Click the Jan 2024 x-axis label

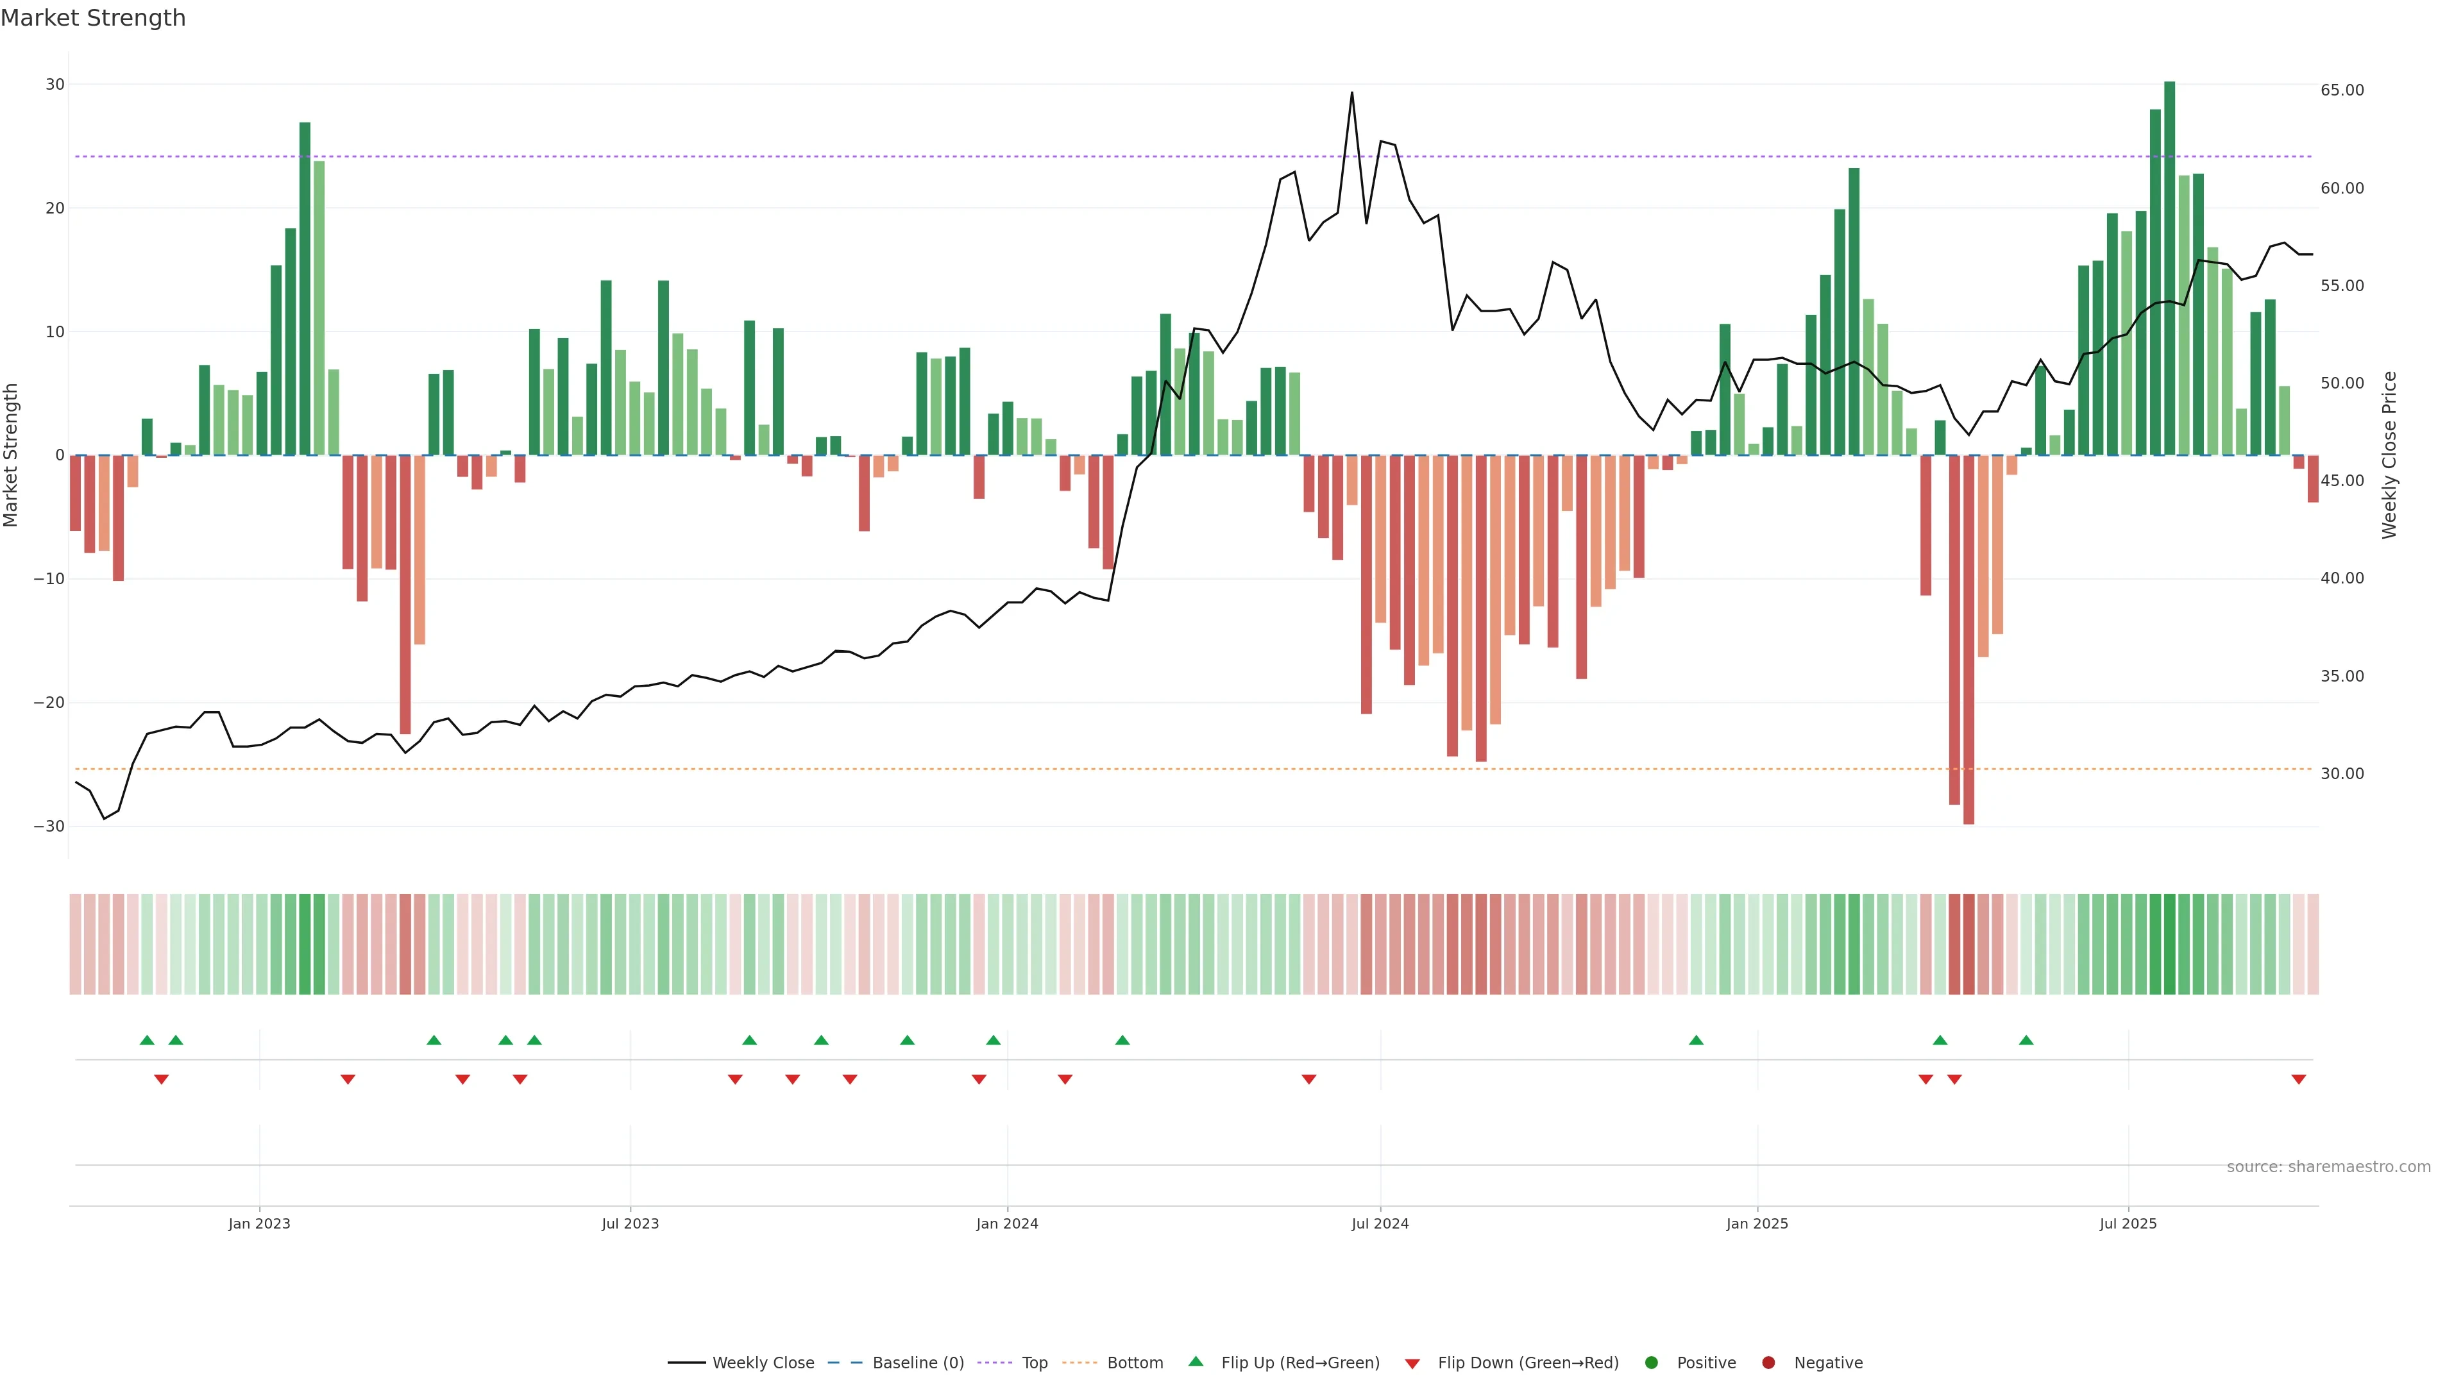tap(1007, 1223)
